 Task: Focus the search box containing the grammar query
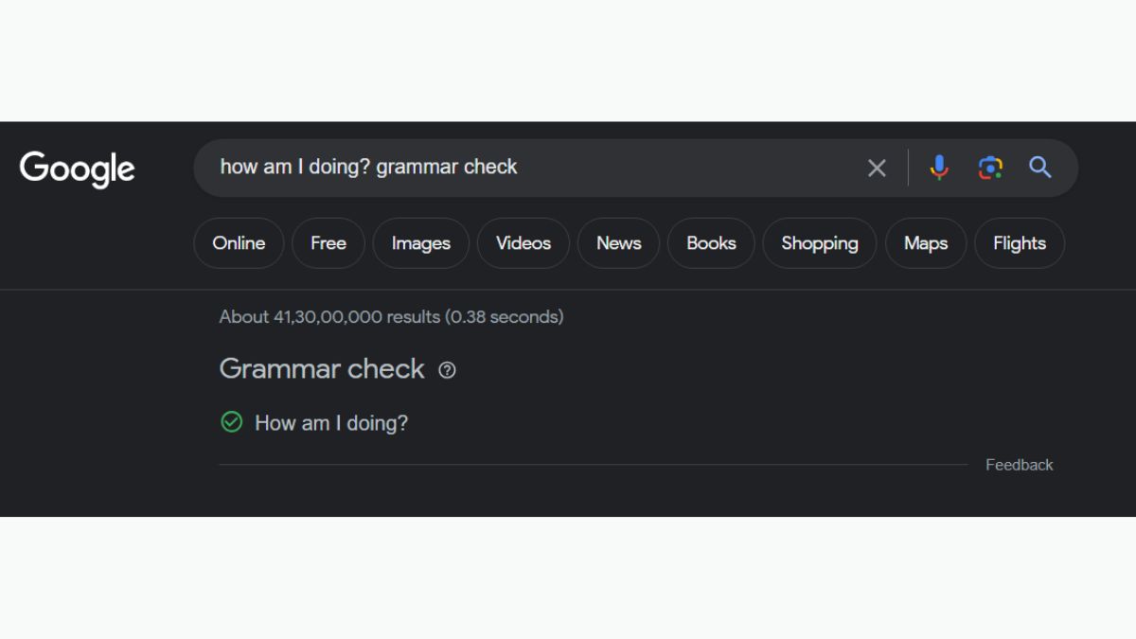530,168
